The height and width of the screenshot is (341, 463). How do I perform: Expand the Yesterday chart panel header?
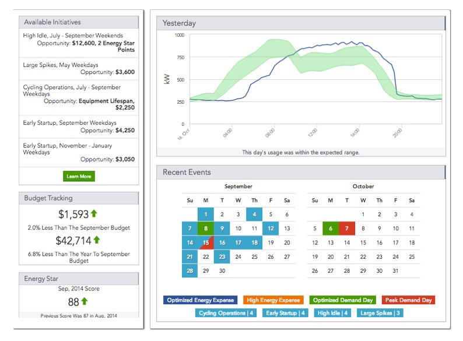pyautogui.click(x=300, y=23)
